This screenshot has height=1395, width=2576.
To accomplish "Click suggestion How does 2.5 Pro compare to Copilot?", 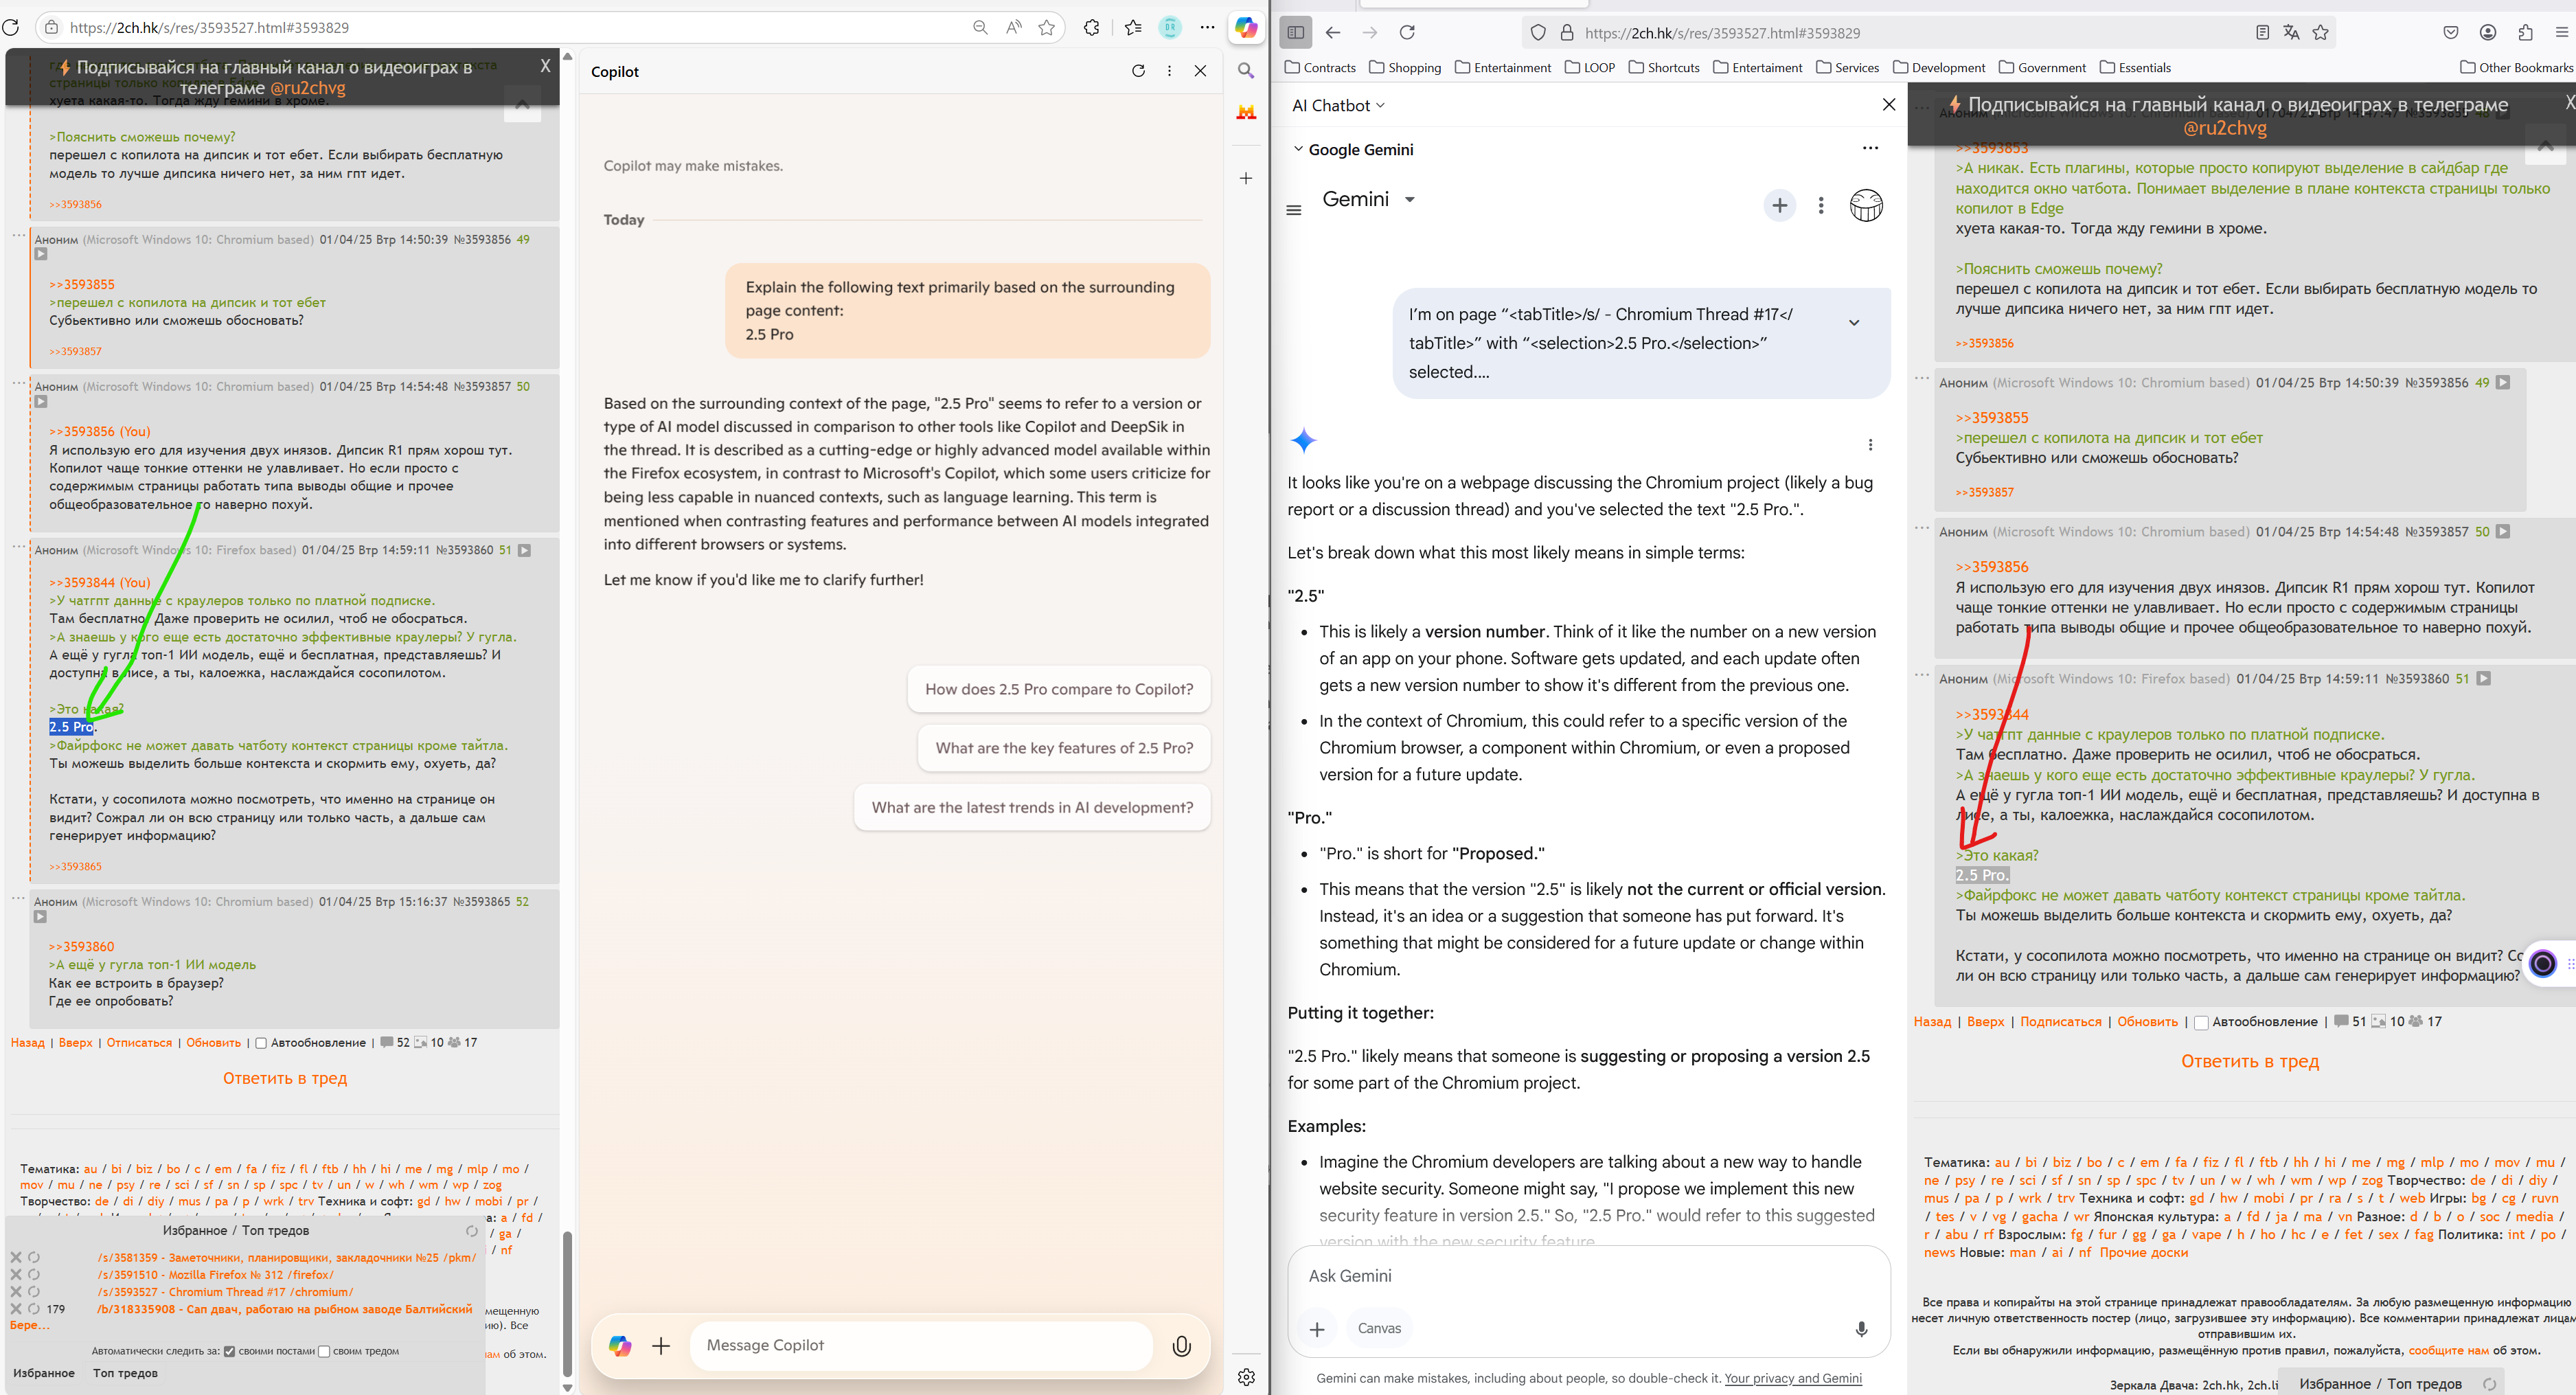I will pyautogui.click(x=1058, y=689).
